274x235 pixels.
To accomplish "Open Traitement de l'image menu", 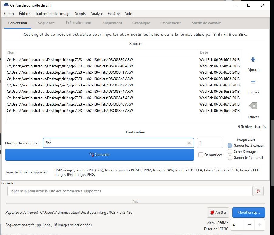I will [53, 14].
